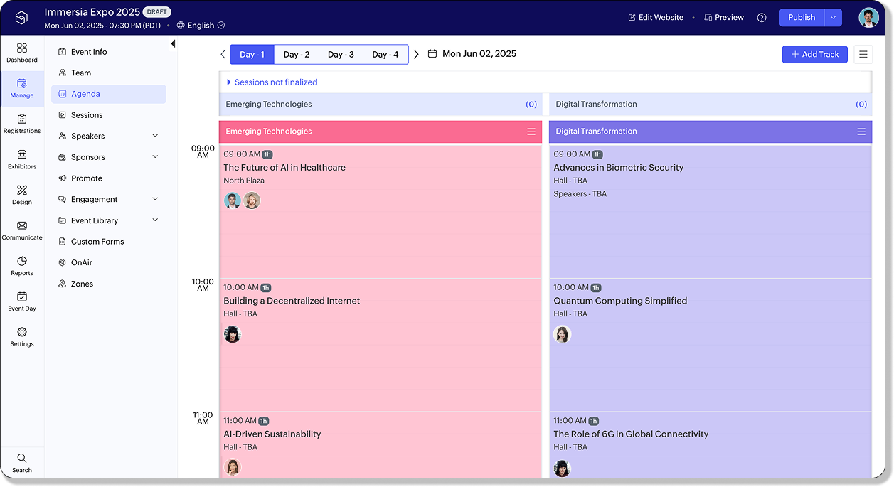Open the user profile avatar

pyautogui.click(x=868, y=18)
